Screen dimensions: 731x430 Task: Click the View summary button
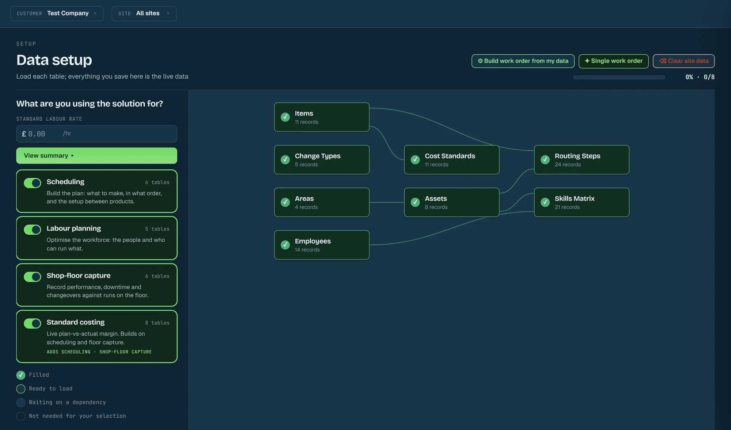(96, 156)
